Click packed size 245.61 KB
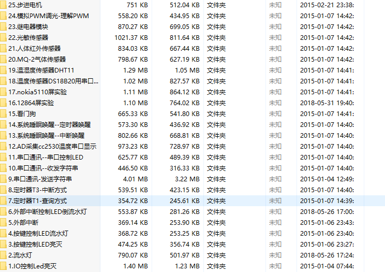 coord(185,201)
